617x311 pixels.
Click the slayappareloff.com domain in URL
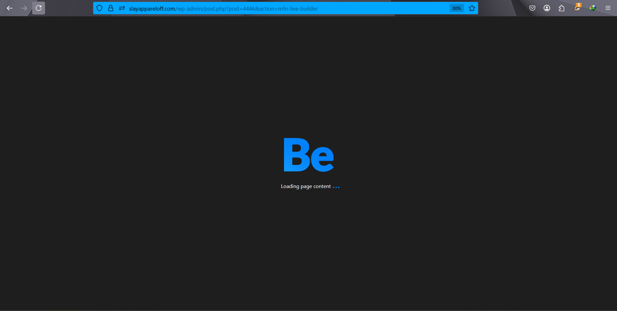[x=152, y=9]
